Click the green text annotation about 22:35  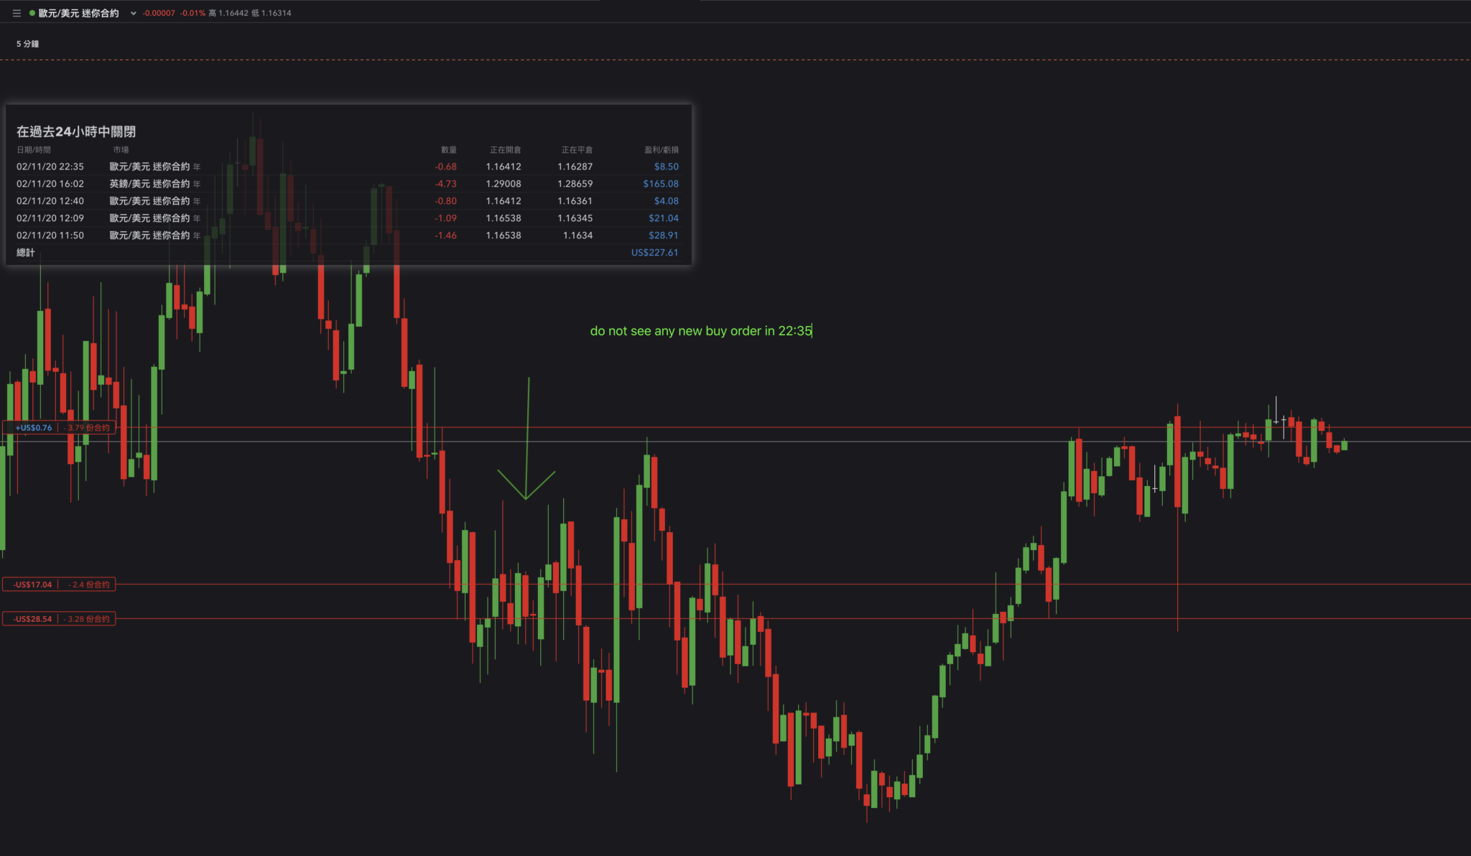tap(700, 331)
